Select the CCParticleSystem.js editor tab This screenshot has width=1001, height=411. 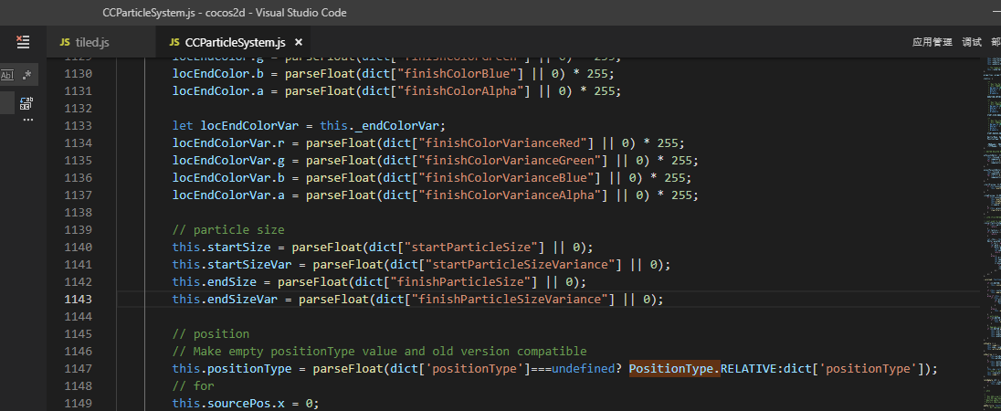tap(235, 42)
